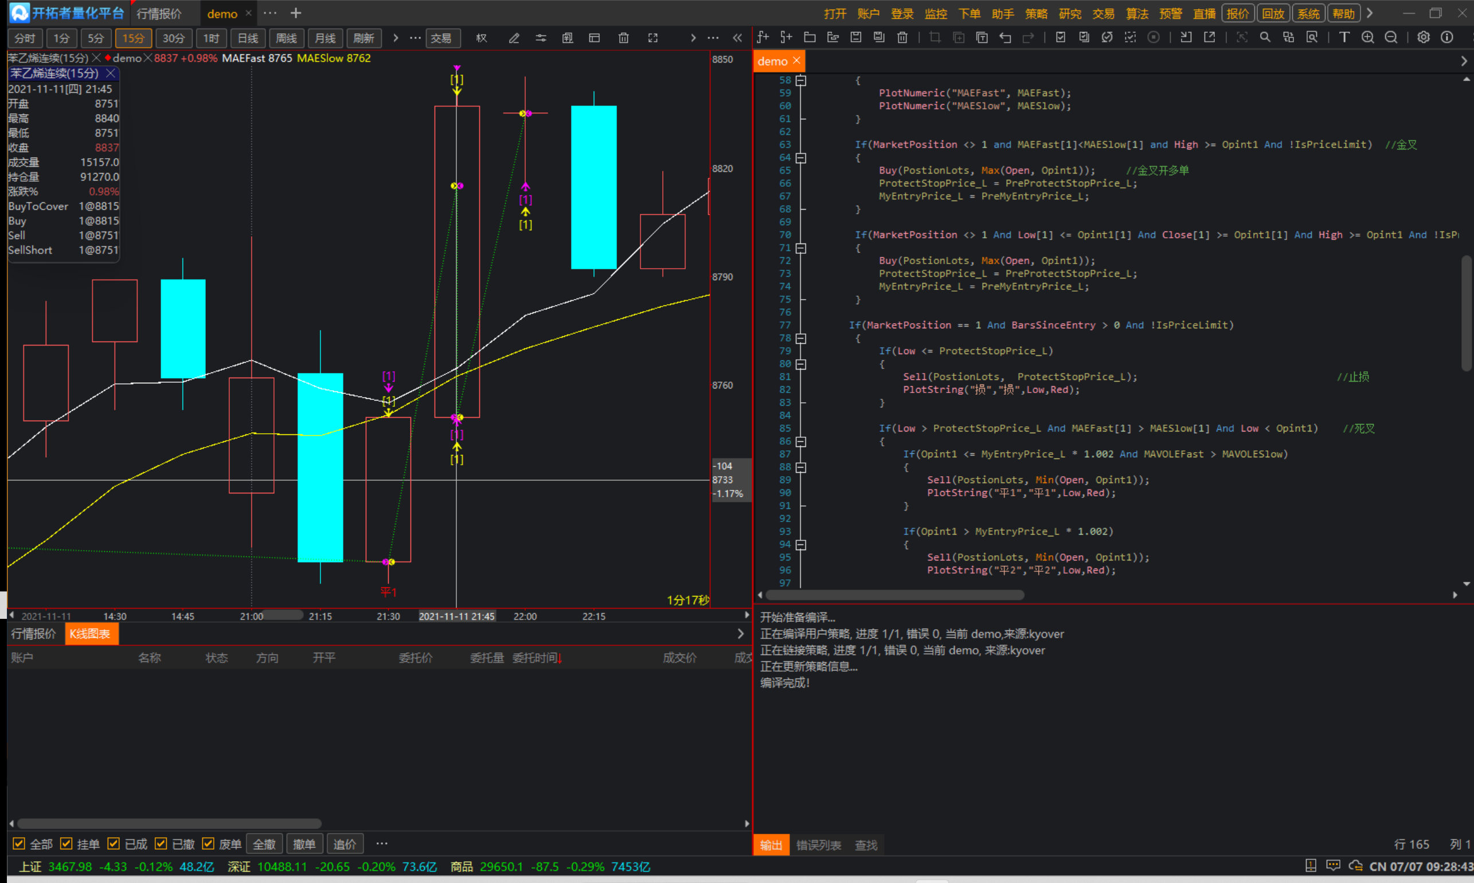
Task: Toggle the 已撤 checkbox
Action: coord(161,843)
